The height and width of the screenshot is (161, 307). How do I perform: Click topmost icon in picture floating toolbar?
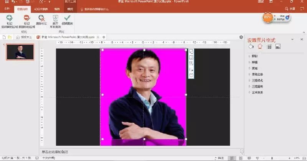[191, 52]
